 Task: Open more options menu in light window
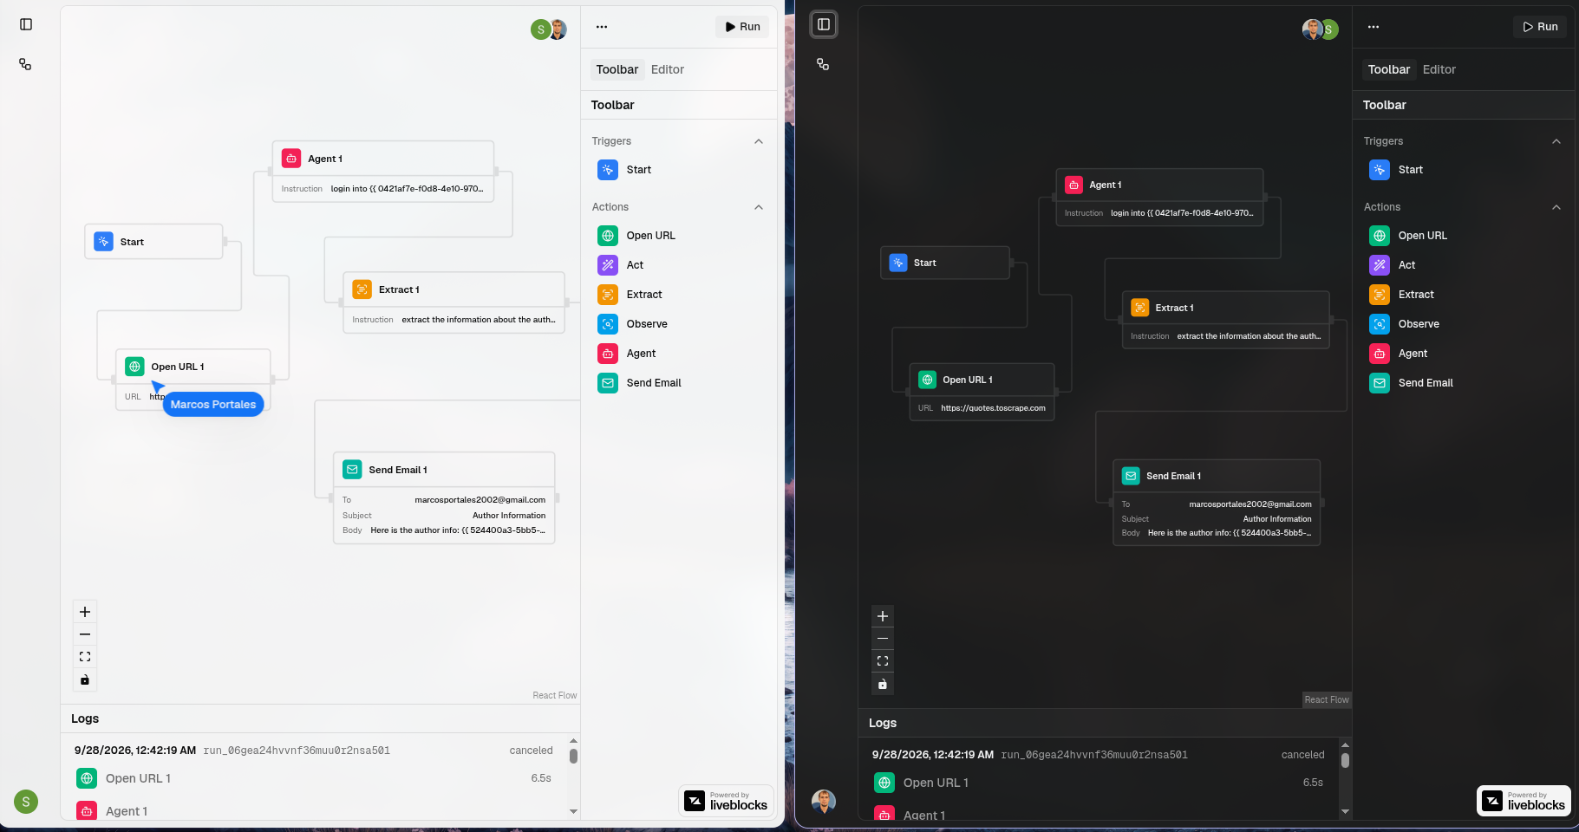point(602,27)
